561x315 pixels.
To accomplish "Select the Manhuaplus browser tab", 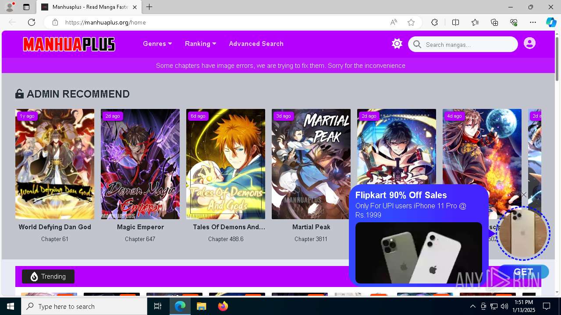I will 89,7.
